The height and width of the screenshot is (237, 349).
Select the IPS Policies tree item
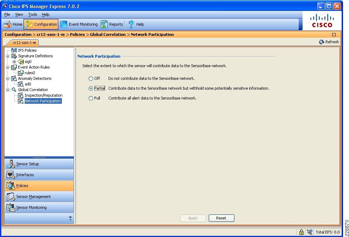pos(27,50)
